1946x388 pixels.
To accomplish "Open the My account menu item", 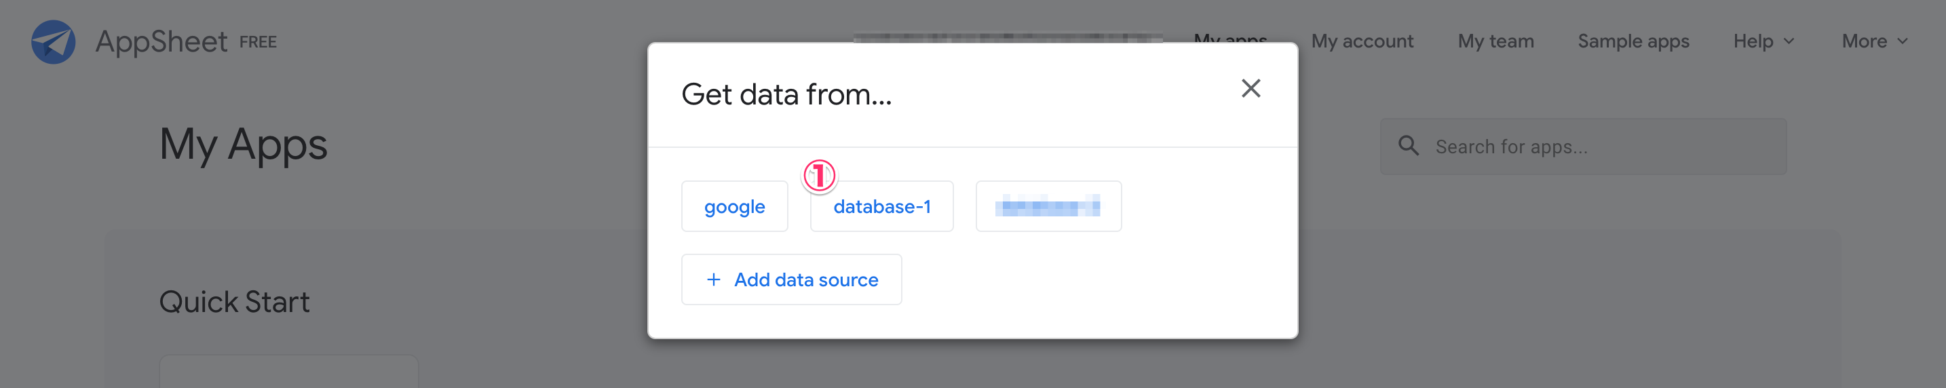I will click(1361, 41).
